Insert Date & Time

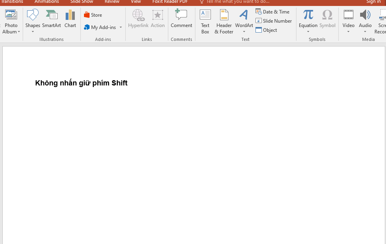(273, 12)
